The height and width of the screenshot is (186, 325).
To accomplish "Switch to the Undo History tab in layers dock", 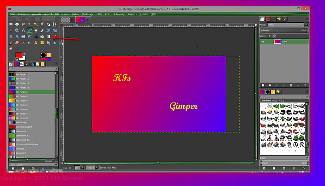I will 279,19.
